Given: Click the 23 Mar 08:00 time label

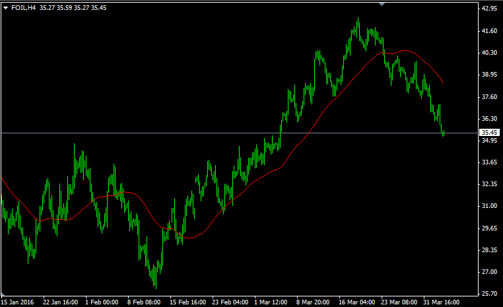Looking at the screenshot, I should [x=399, y=302].
